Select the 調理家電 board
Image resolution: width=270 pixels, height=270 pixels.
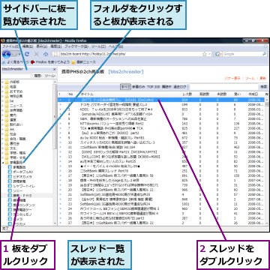tap(20, 181)
